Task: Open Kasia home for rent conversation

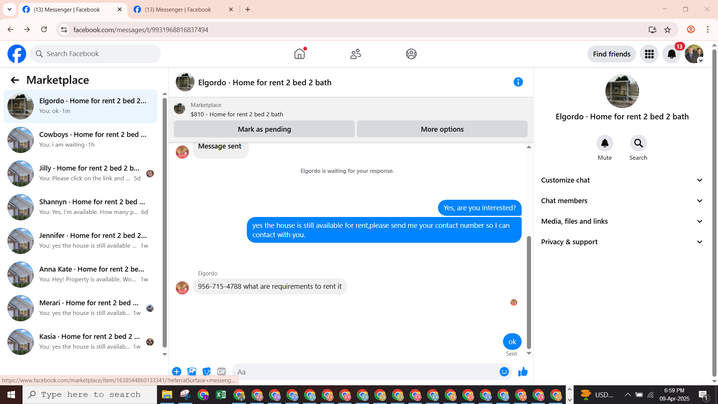Action: point(80,342)
